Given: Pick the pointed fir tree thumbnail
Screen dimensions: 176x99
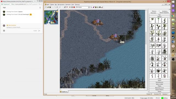Looking at the screenshot, I should 158,39.
